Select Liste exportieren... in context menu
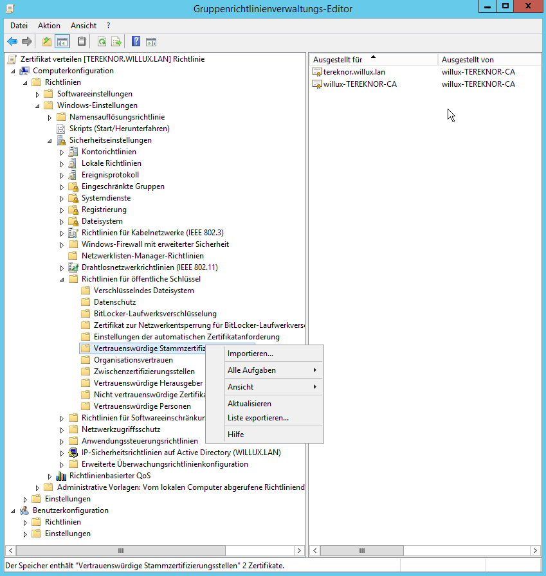Screen dimensions: 546x576 [258, 418]
